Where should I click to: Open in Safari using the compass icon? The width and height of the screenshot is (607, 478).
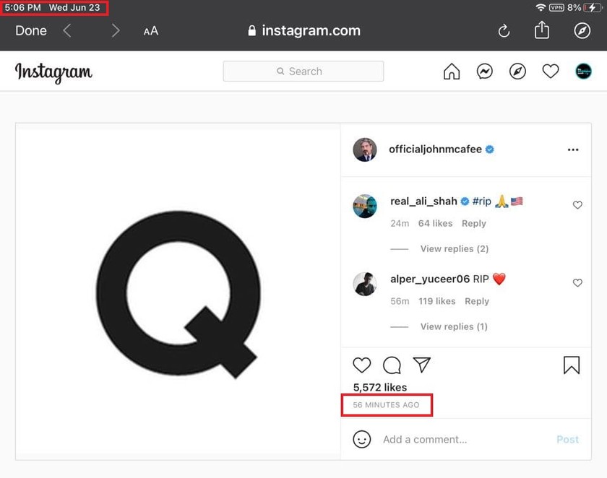[x=582, y=31]
